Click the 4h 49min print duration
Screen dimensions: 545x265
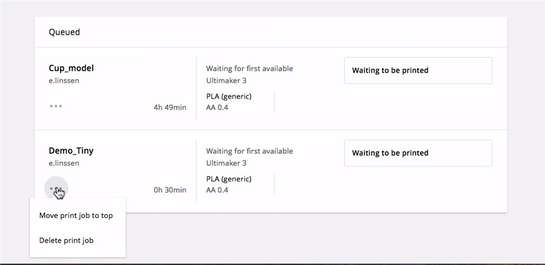(170, 107)
